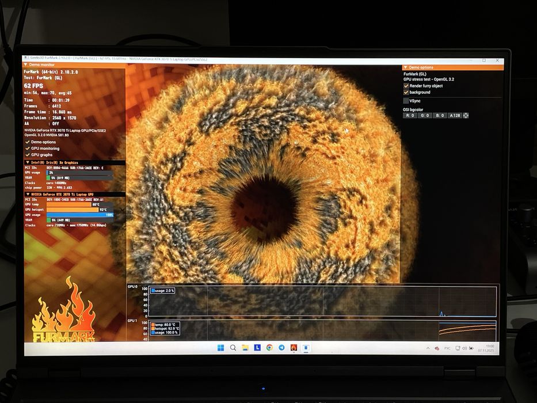The width and height of the screenshot is (537, 403).
Task: Click the GPU 1 temperature graph
Action: tap(322, 330)
